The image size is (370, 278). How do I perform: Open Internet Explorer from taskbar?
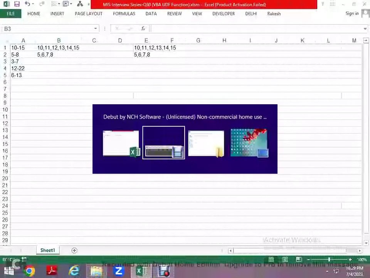tap(74, 271)
